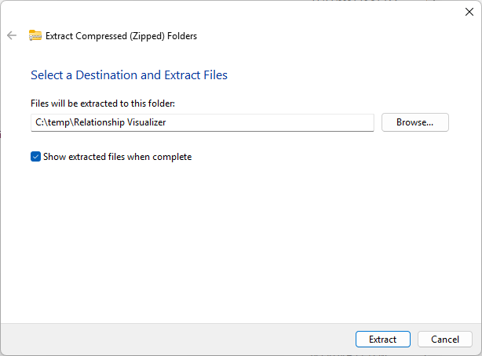Image resolution: width=482 pixels, height=356 pixels.
Task: Click the 'Select a Destination and Extract Files' heading
Action: coord(129,75)
